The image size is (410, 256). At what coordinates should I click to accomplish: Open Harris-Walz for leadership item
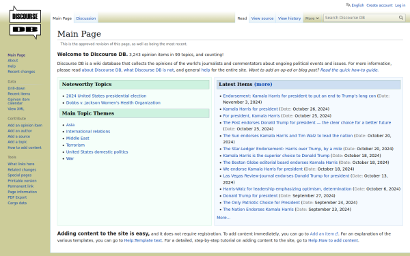click(287, 189)
